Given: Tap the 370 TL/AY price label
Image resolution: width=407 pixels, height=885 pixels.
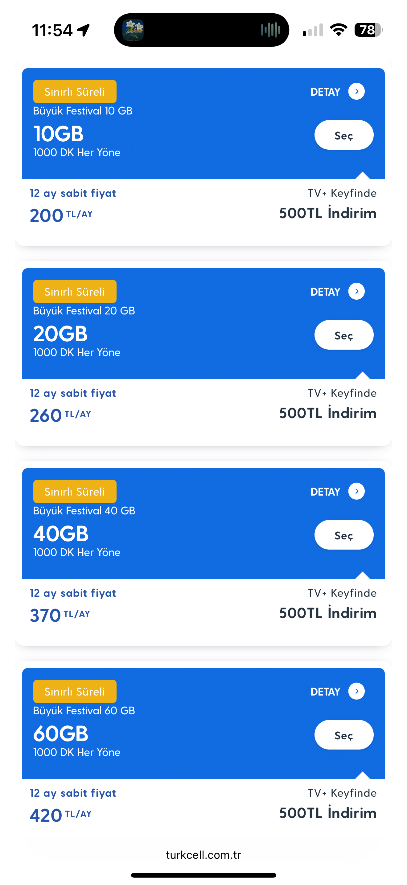Looking at the screenshot, I should click(x=60, y=615).
